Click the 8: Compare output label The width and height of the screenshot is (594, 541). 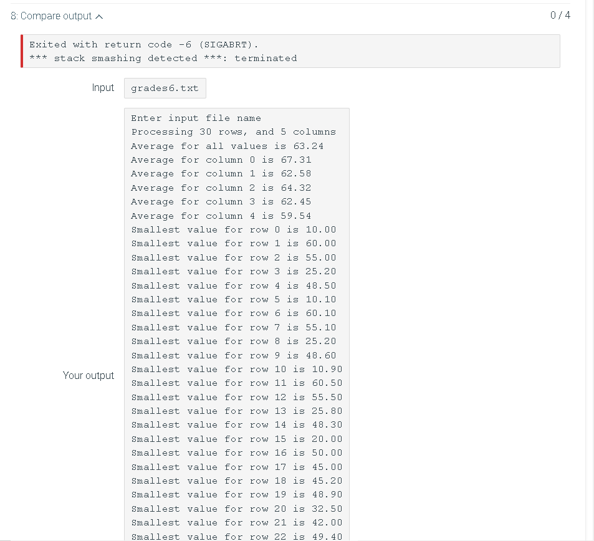pyautogui.click(x=53, y=16)
